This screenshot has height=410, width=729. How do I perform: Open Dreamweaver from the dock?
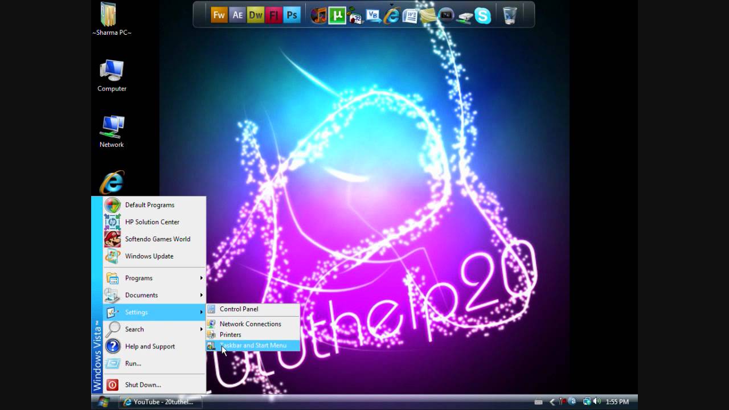pyautogui.click(x=256, y=15)
